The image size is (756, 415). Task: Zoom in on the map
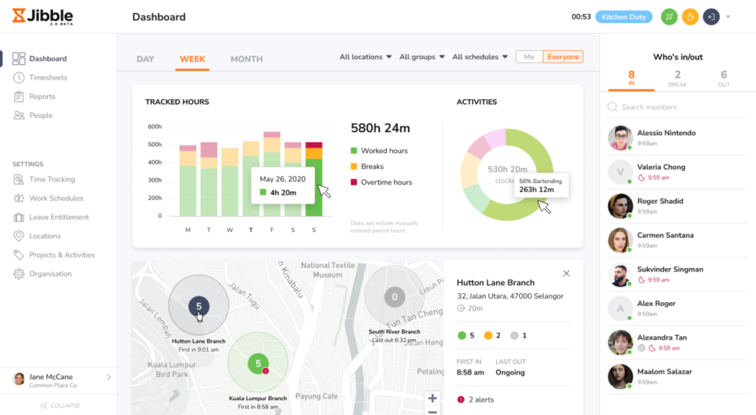pos(433,398)
